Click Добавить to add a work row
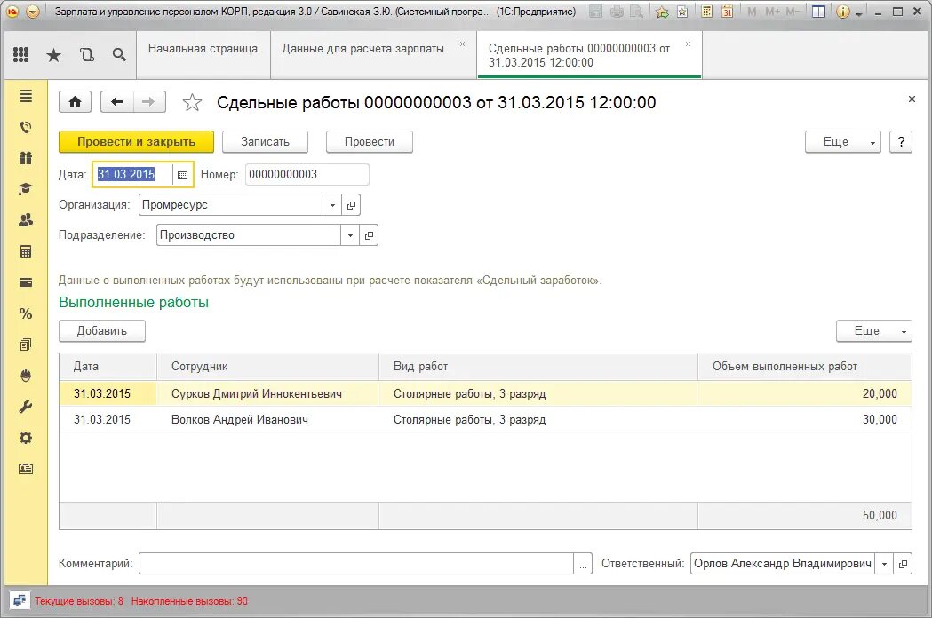The image size is (932, 618). [x=101, y=331]
